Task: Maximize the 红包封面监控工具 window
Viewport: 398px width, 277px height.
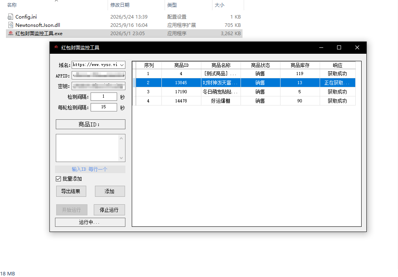Action: pos(339,47)
